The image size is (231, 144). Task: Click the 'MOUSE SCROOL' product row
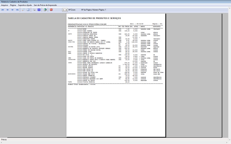tap(115, 68)
